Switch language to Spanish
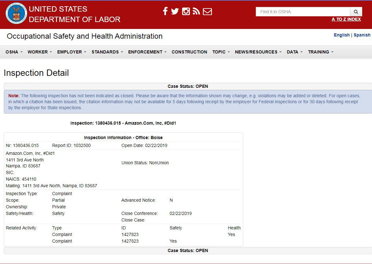Screen dimensions: 372x264 (x=362, y=35)
